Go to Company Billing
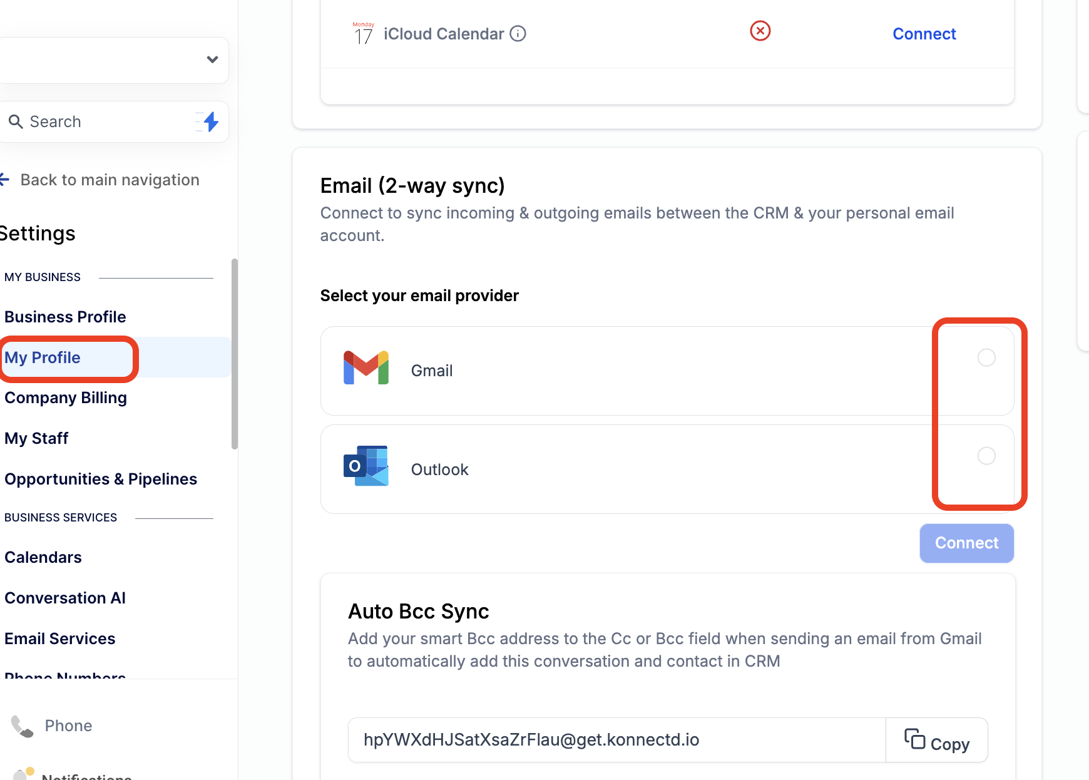This screenshot has height=780, width=1089. [x=66, y=398]
